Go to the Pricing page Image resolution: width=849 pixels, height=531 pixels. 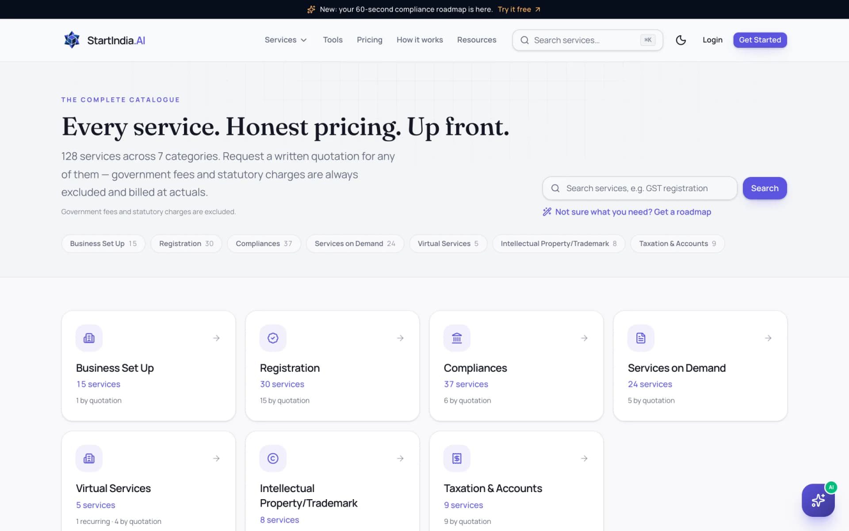pos(369,40)
